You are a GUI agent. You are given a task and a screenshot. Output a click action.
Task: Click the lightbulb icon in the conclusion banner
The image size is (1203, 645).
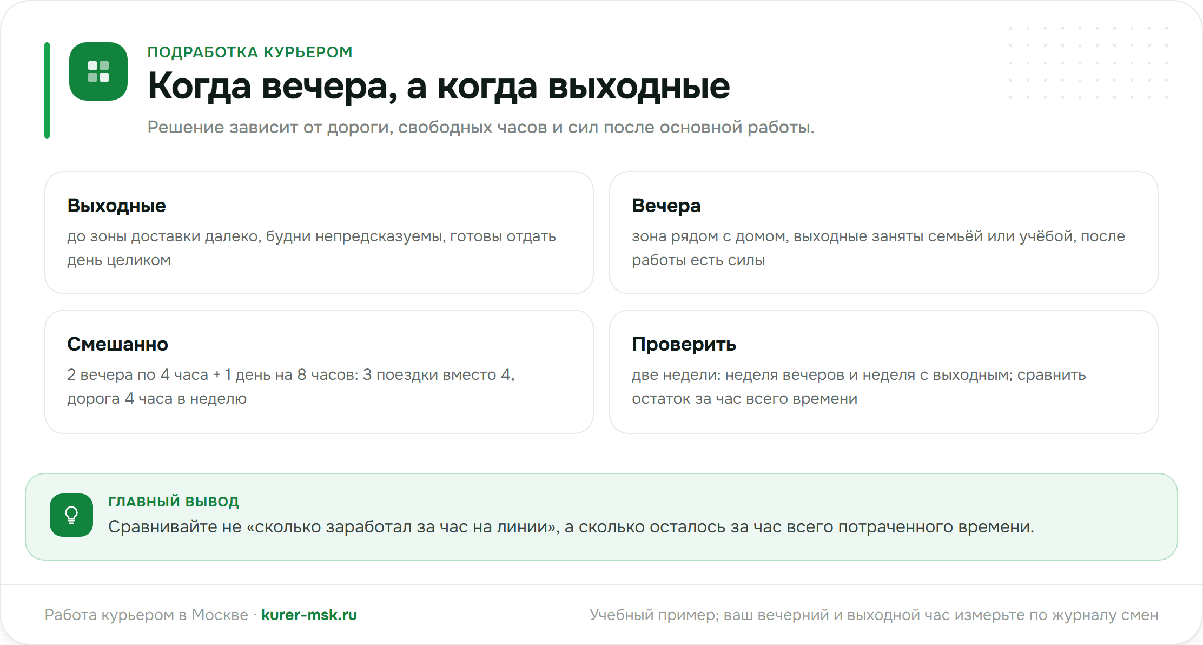pos(71,515)
